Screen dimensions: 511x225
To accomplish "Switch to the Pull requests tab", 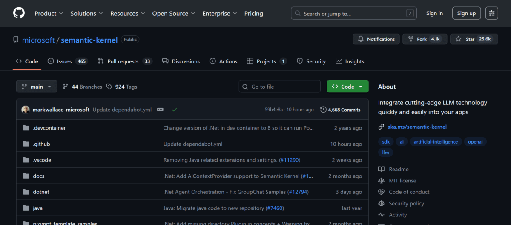I will tap(124, 61).
